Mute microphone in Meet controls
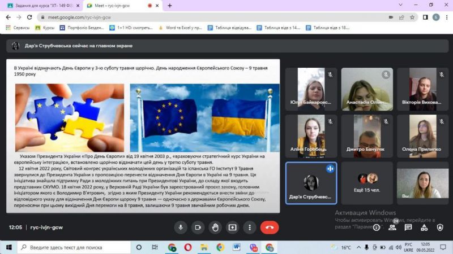This screenshot has width=453, height=254. point(181,227)
